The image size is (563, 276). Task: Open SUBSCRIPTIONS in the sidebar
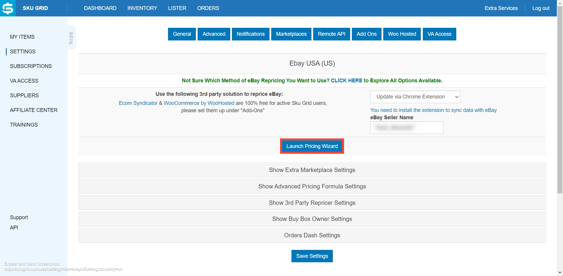(31, 66)
